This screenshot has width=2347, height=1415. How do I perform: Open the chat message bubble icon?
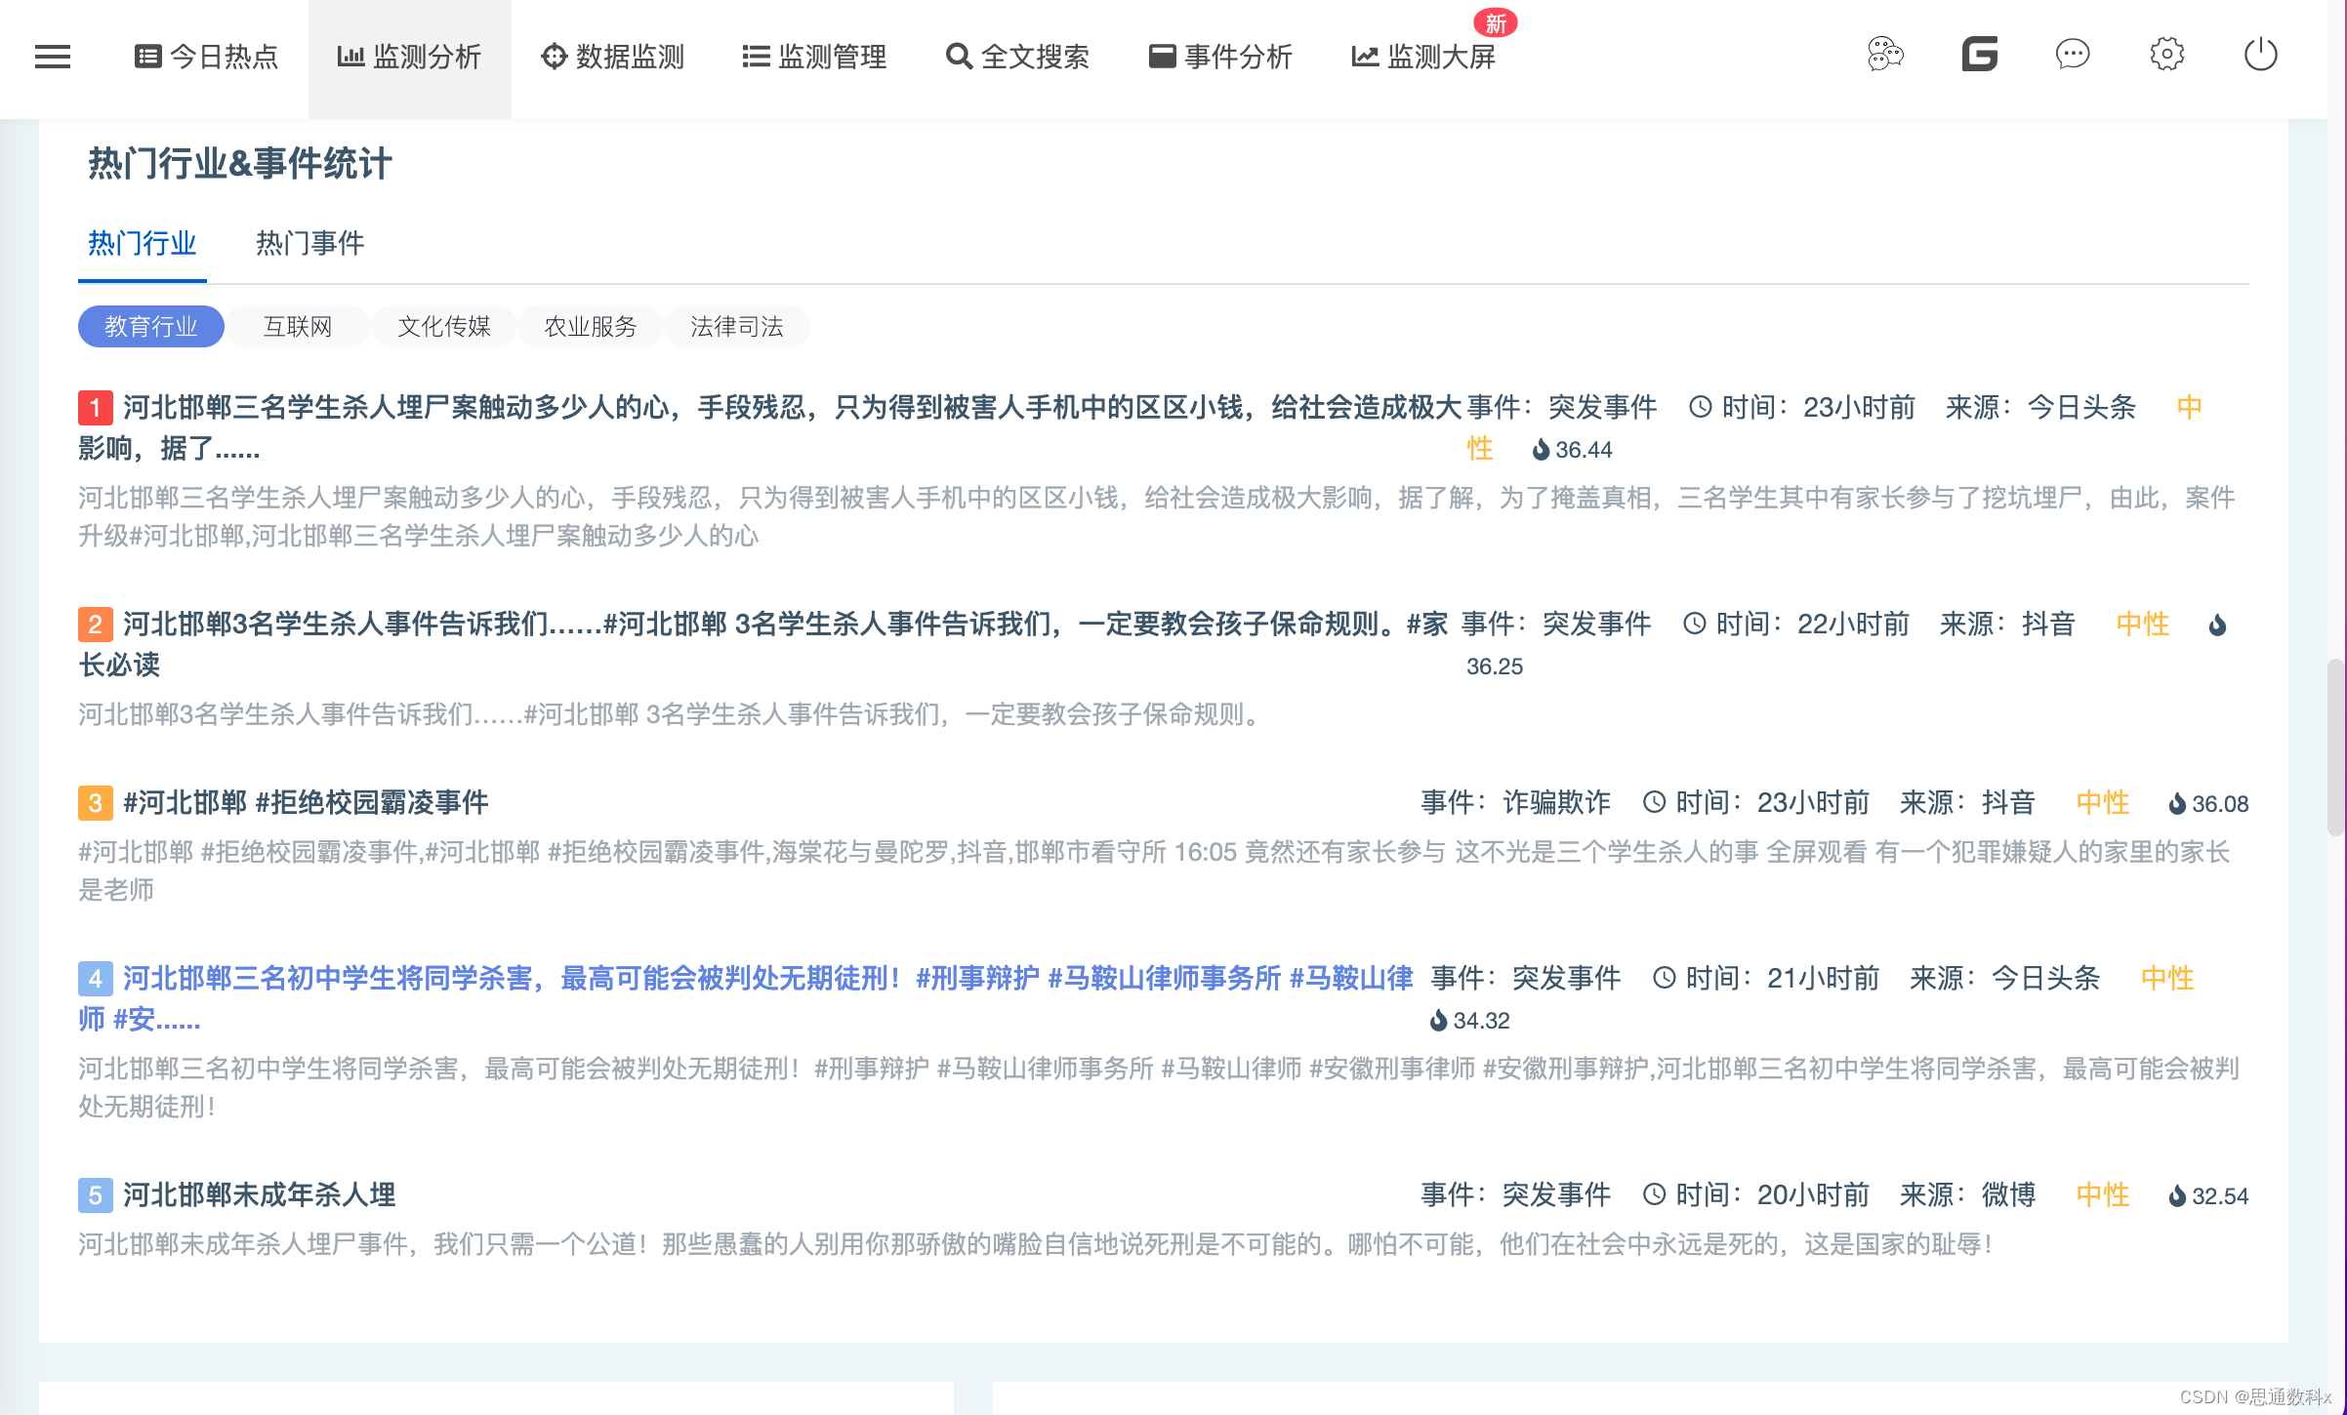2072,55
